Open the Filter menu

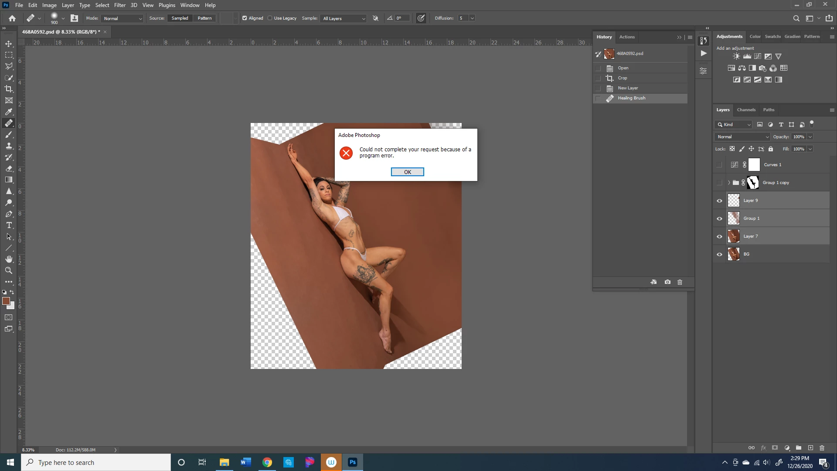(119, 5)
